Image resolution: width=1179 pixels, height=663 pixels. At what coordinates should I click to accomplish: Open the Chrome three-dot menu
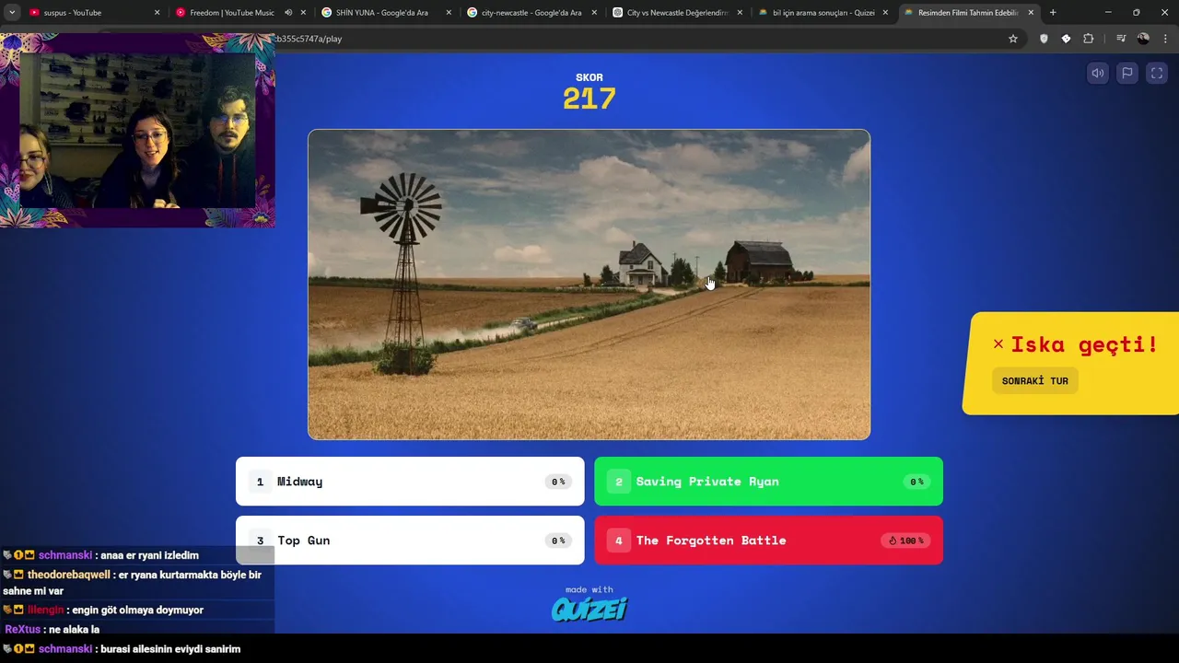[1166, 39]
